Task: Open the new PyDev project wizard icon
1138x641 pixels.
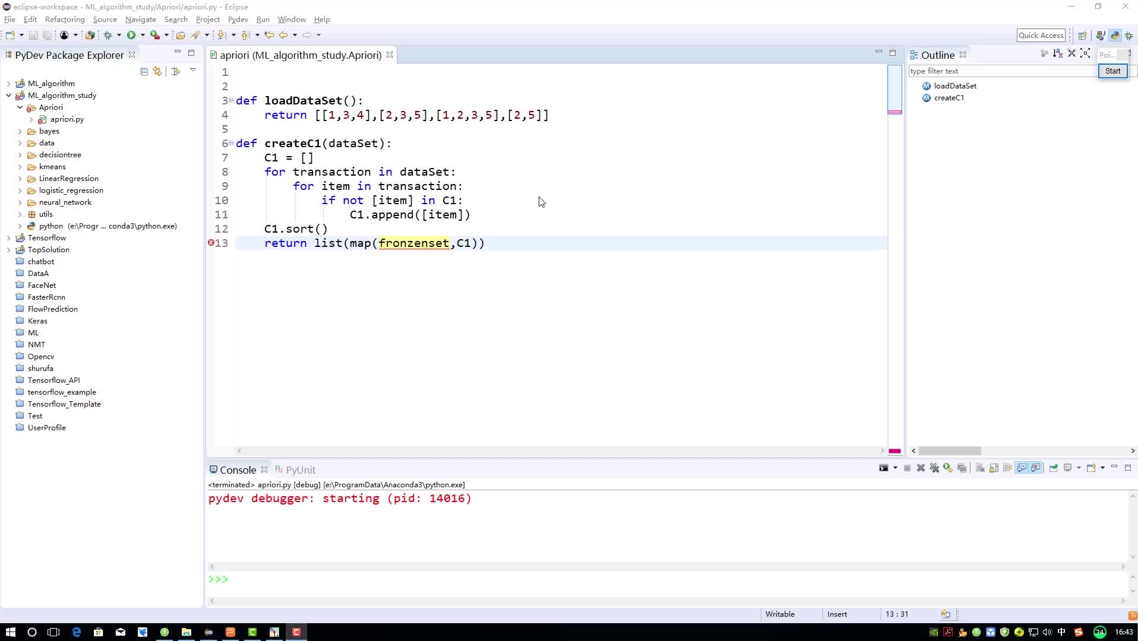Action: click(x=90, y=35)
